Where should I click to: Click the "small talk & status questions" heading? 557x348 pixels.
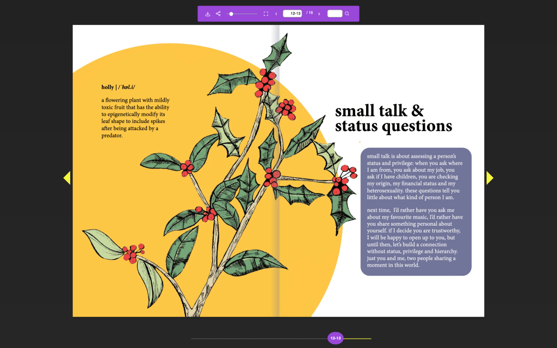tap(393, 119)
